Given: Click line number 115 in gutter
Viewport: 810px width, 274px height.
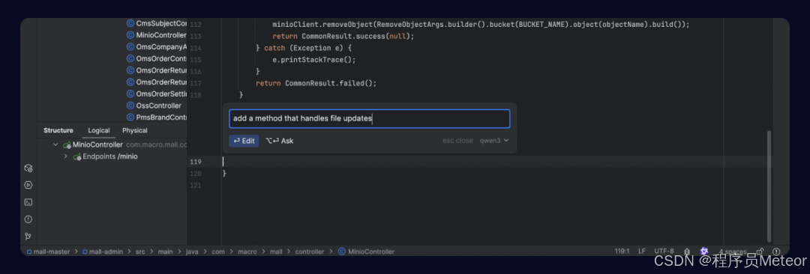Looking at the screenshot, I should pos(196,60).
